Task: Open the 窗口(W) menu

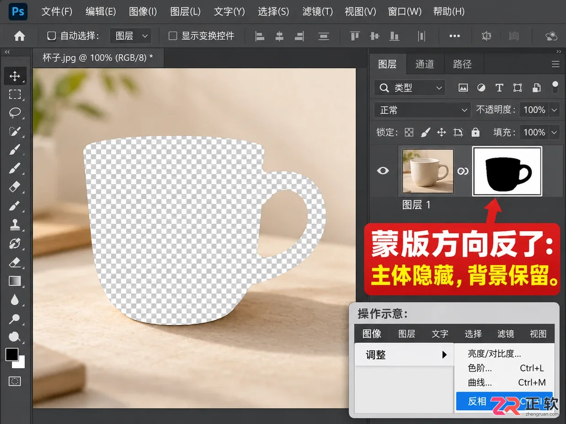Action: [x=405, y=11]
